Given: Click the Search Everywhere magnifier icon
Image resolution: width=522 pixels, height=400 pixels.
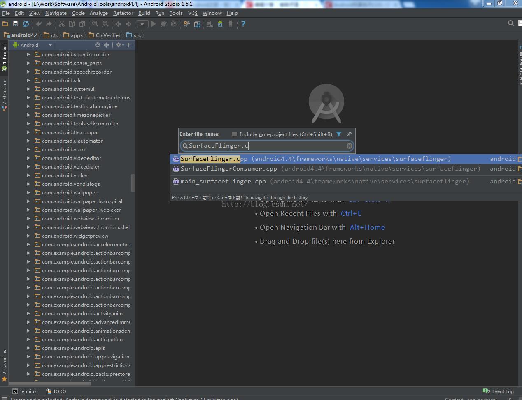Looking at the screenshot, I should coord(511,23).
